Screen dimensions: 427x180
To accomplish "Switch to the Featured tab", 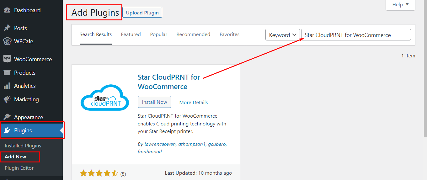I will click(131, 34).
